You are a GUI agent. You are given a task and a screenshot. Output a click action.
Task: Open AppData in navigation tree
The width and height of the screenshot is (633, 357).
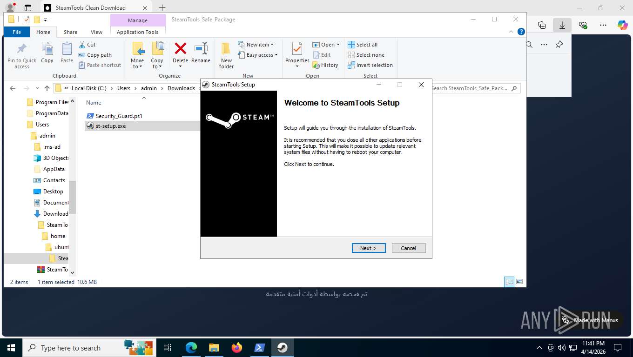pyautogui.click(x=49, y=169)
